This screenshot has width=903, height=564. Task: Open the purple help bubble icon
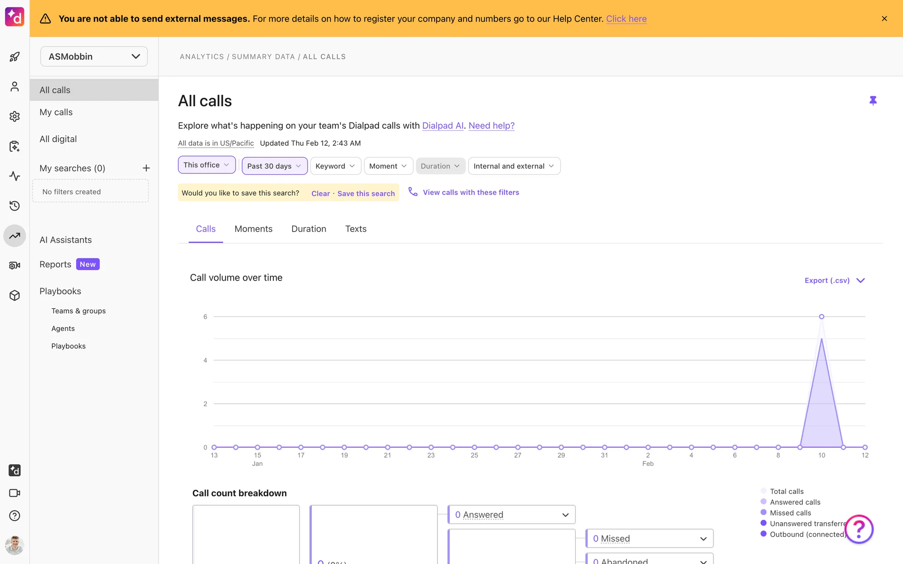(x=859, y=529)
